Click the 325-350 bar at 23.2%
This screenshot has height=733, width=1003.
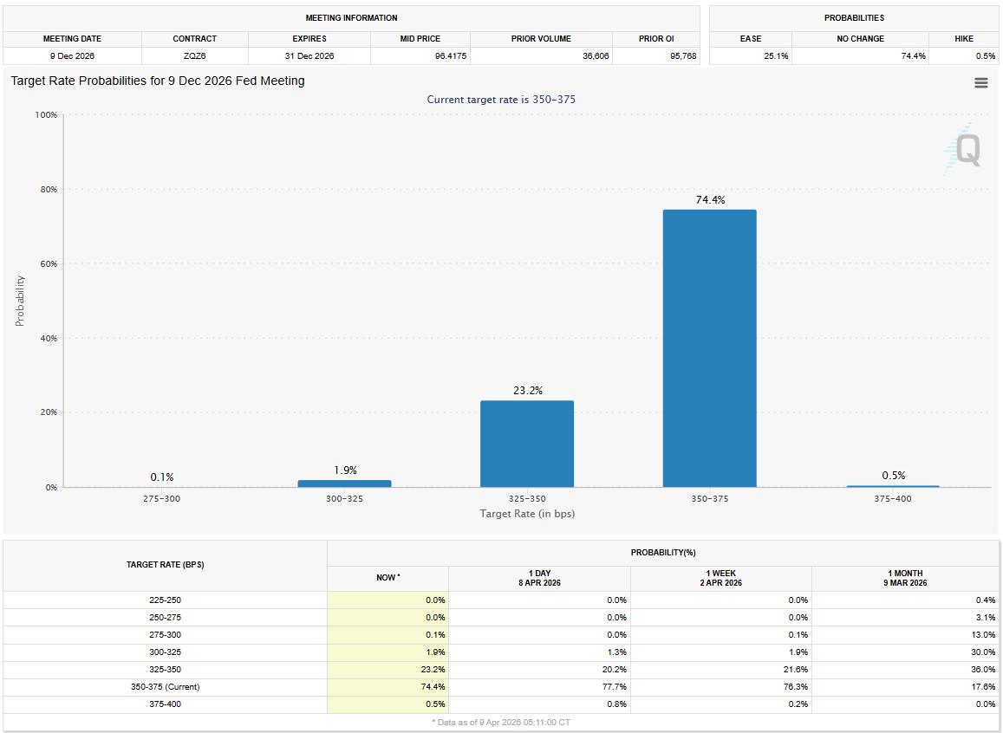(527, 444)
